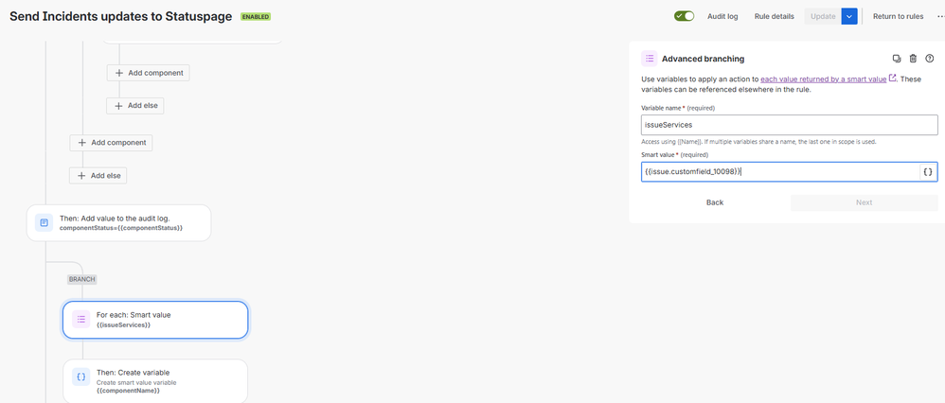Click the {{issueServices}} text in the branch step
The width and height of the screenshot is (945, 403).
coord(123,324)
